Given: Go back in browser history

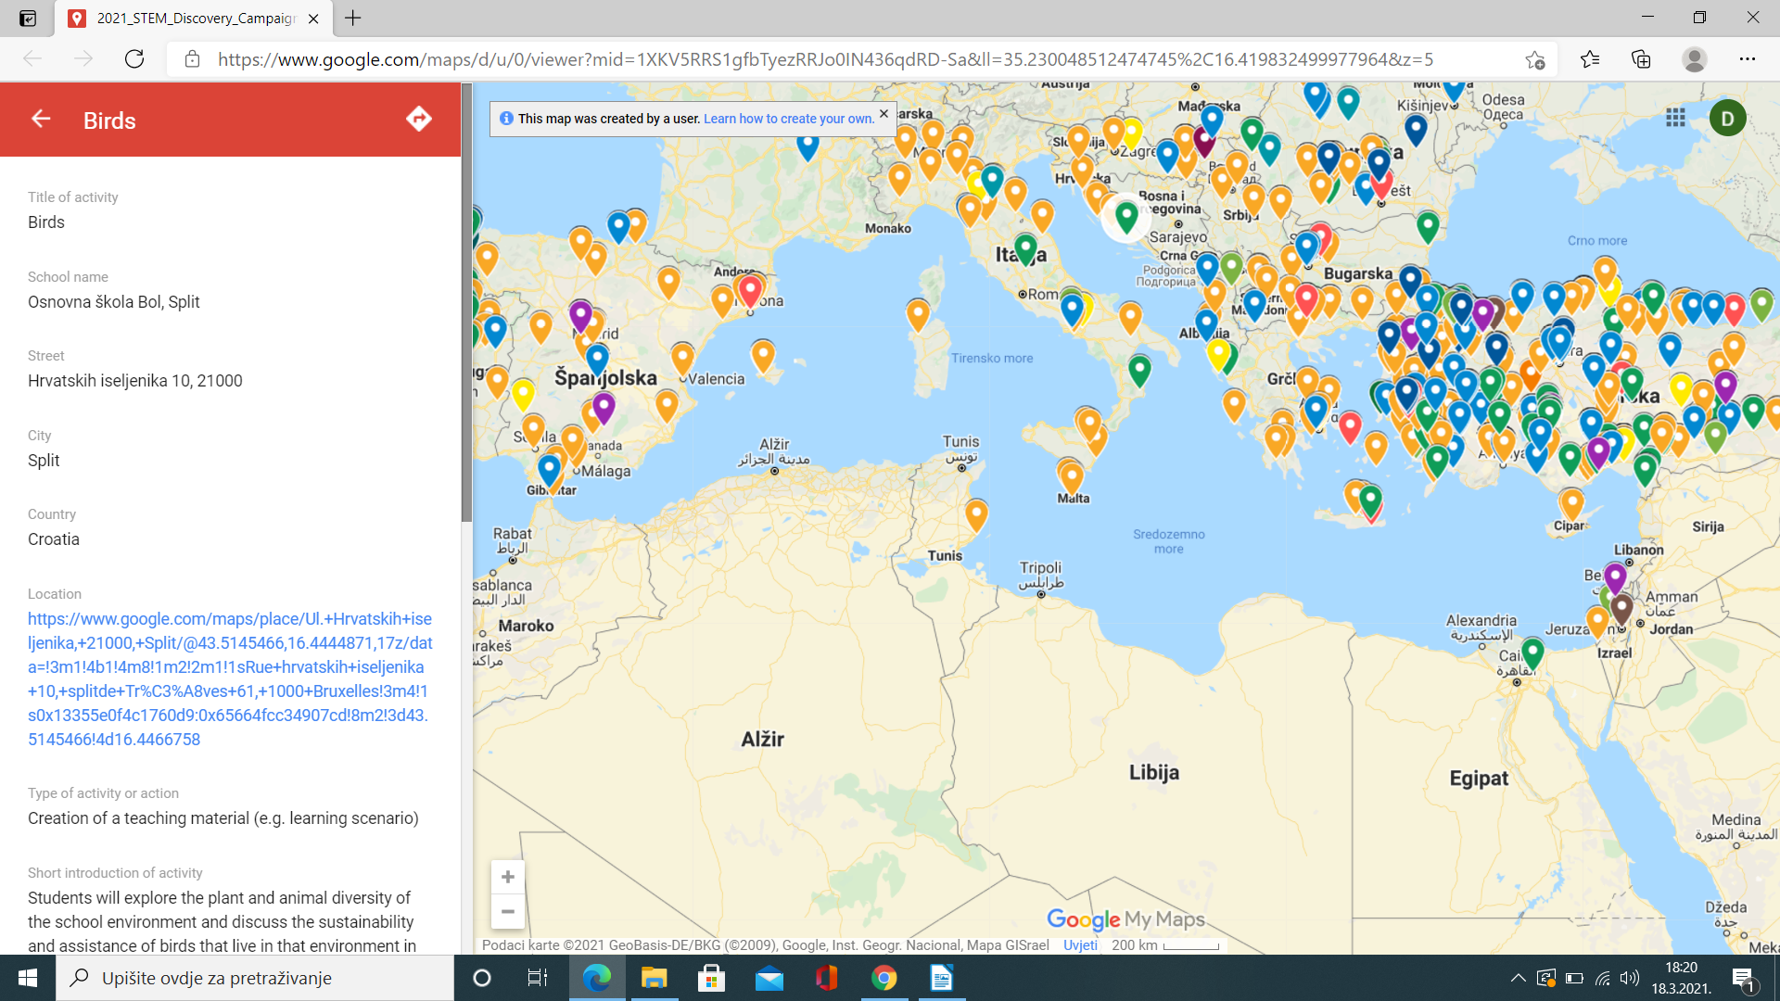Looking at the screenshot, I should (x=32, y=59).
